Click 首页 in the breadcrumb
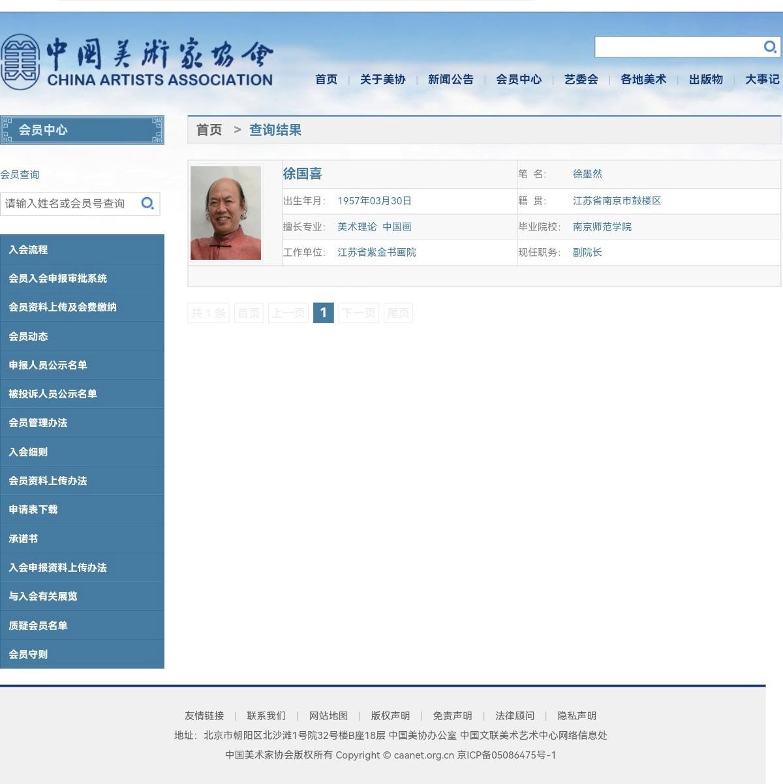The height and width of the screenshot is (784, 783). point(209,130)
